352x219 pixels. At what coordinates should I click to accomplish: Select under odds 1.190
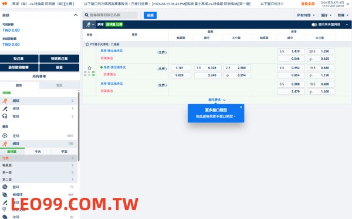tap(320, 76)
